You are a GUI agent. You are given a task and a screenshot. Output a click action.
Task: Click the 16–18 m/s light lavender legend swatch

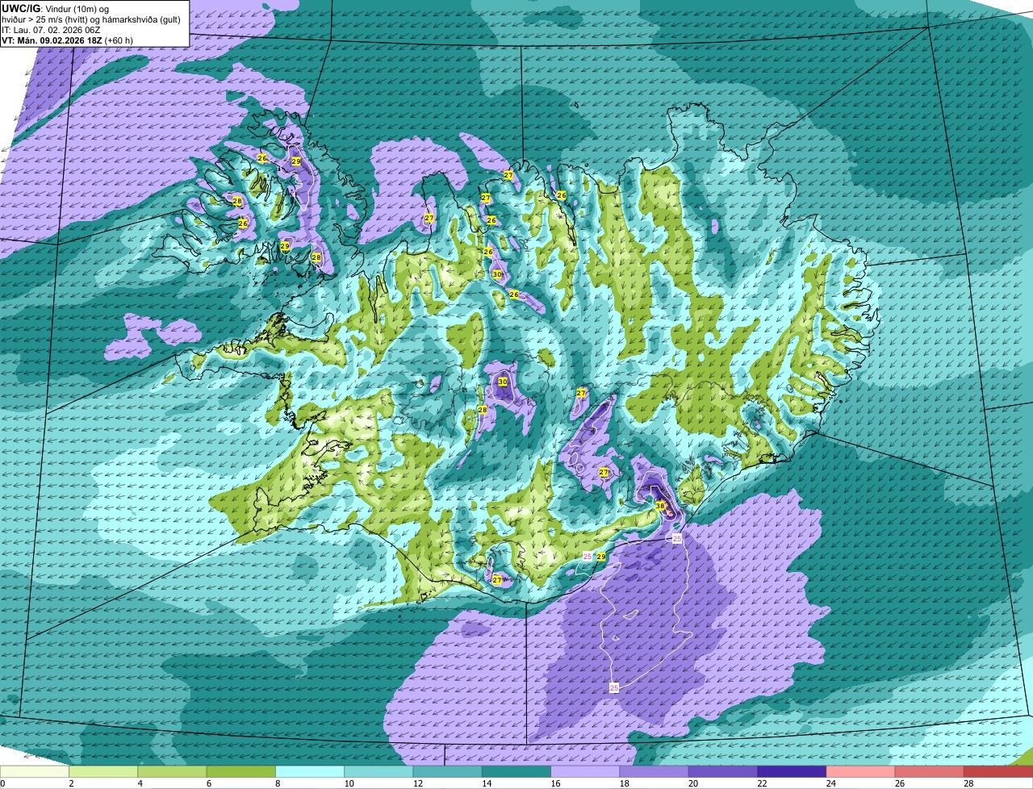coord(585,771)
